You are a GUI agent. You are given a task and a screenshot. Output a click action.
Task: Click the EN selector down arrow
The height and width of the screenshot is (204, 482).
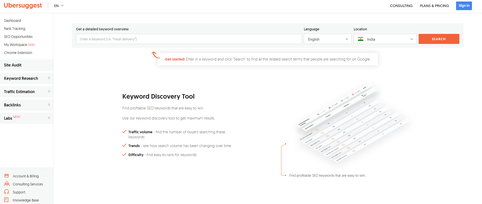62,6
